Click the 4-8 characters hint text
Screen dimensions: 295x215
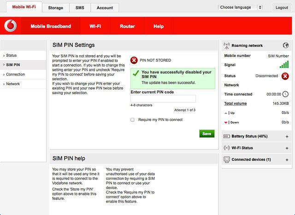142,105
